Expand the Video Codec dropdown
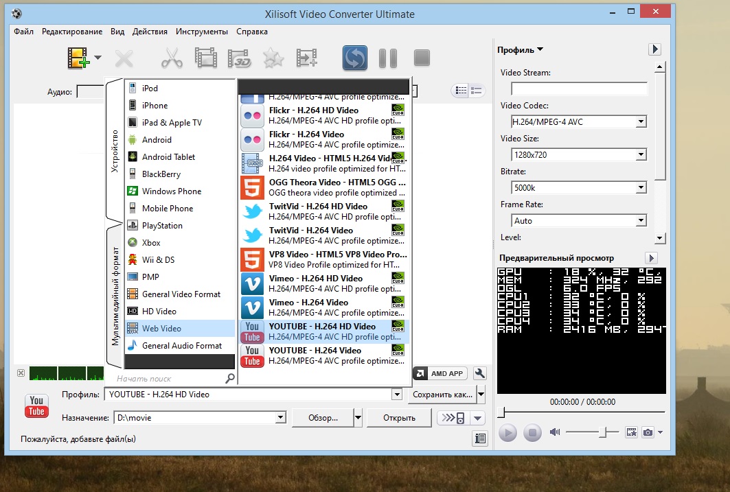Screen dimensions: 730x492 [641, 122]
